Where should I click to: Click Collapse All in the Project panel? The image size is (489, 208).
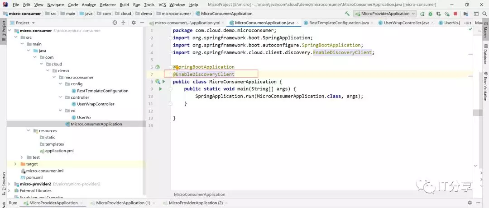(124, 23)
